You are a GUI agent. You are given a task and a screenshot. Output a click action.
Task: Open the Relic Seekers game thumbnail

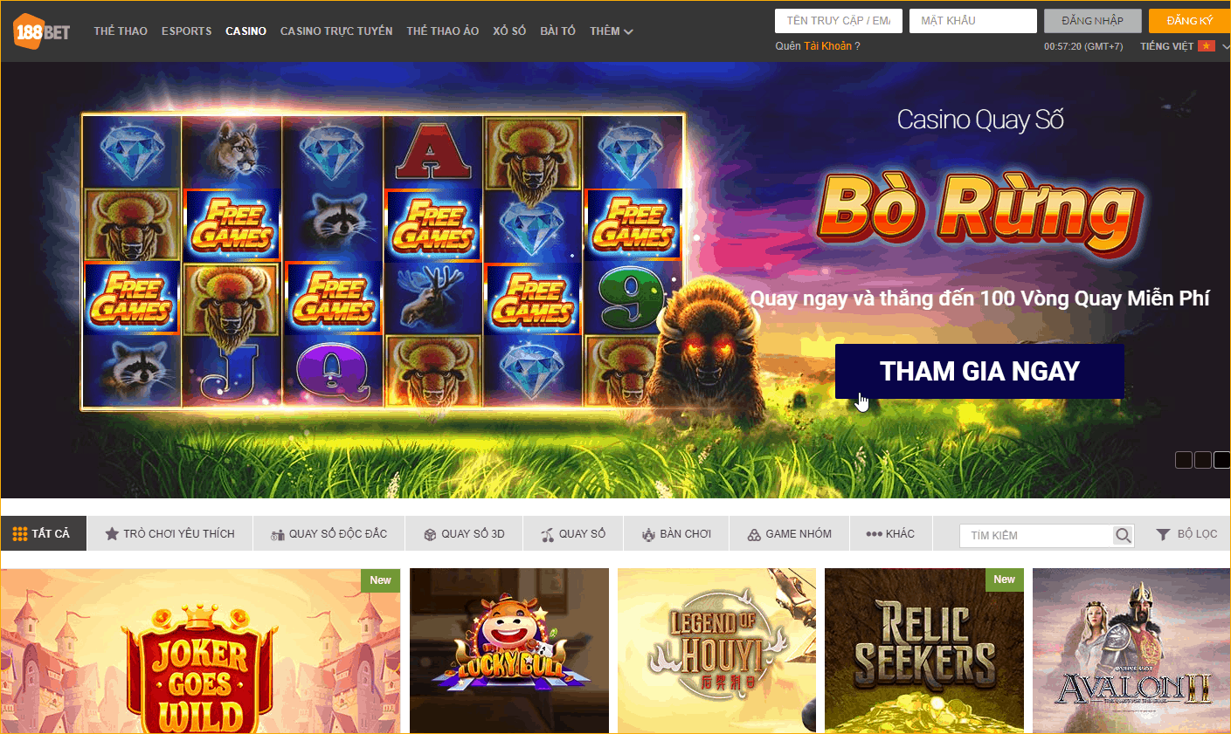923,650
